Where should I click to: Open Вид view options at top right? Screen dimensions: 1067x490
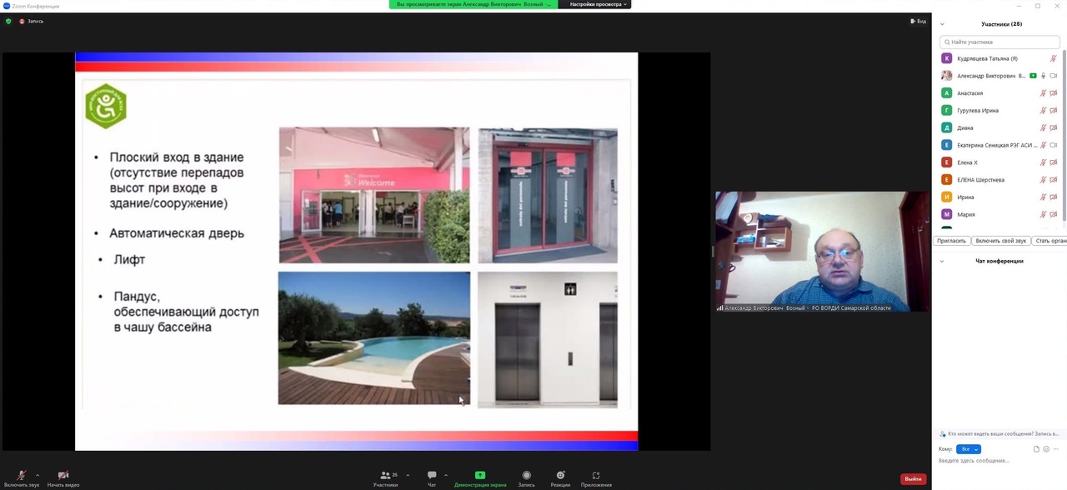pyautogui.click(x=919, y=21)
